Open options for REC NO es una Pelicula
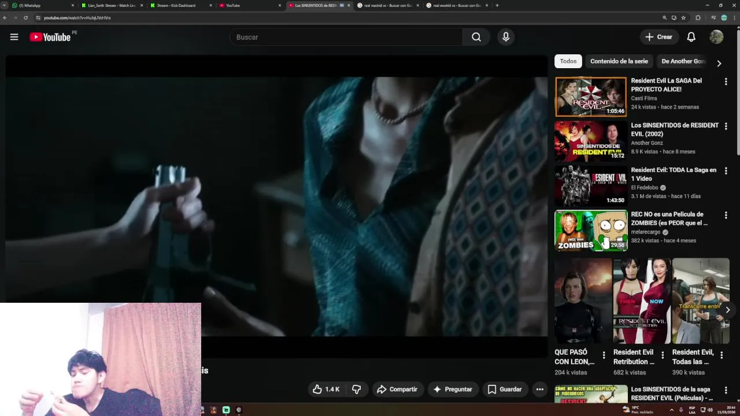The image size is (740, 416). (726, 215)
